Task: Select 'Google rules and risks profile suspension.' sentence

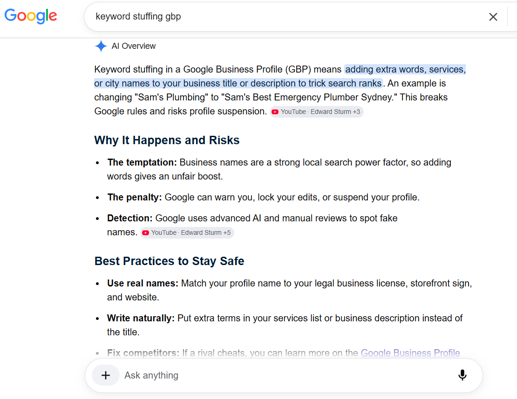Action: (x=180, y=111)
